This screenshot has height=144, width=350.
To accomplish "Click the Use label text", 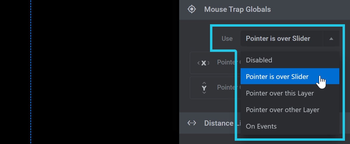I will pyautogui.click(x=227, y=38).
